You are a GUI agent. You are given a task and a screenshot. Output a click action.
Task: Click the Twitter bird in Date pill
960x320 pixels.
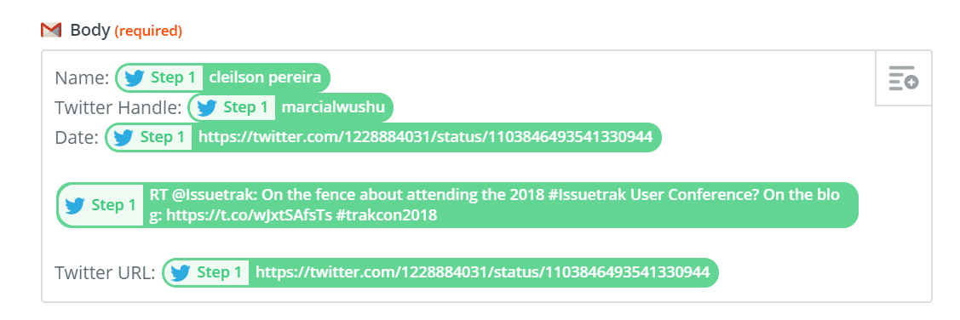pyautogui.click(x=124, y=138)
